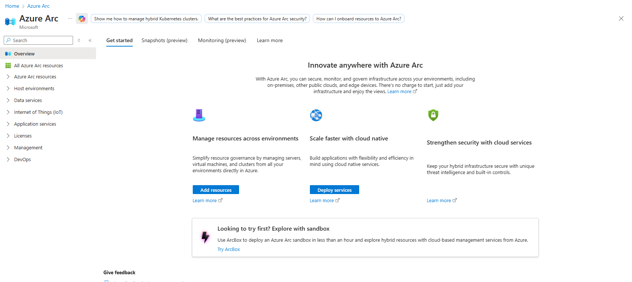
Task: Click the blue globe cloud native icon
Action: [316, 115]
